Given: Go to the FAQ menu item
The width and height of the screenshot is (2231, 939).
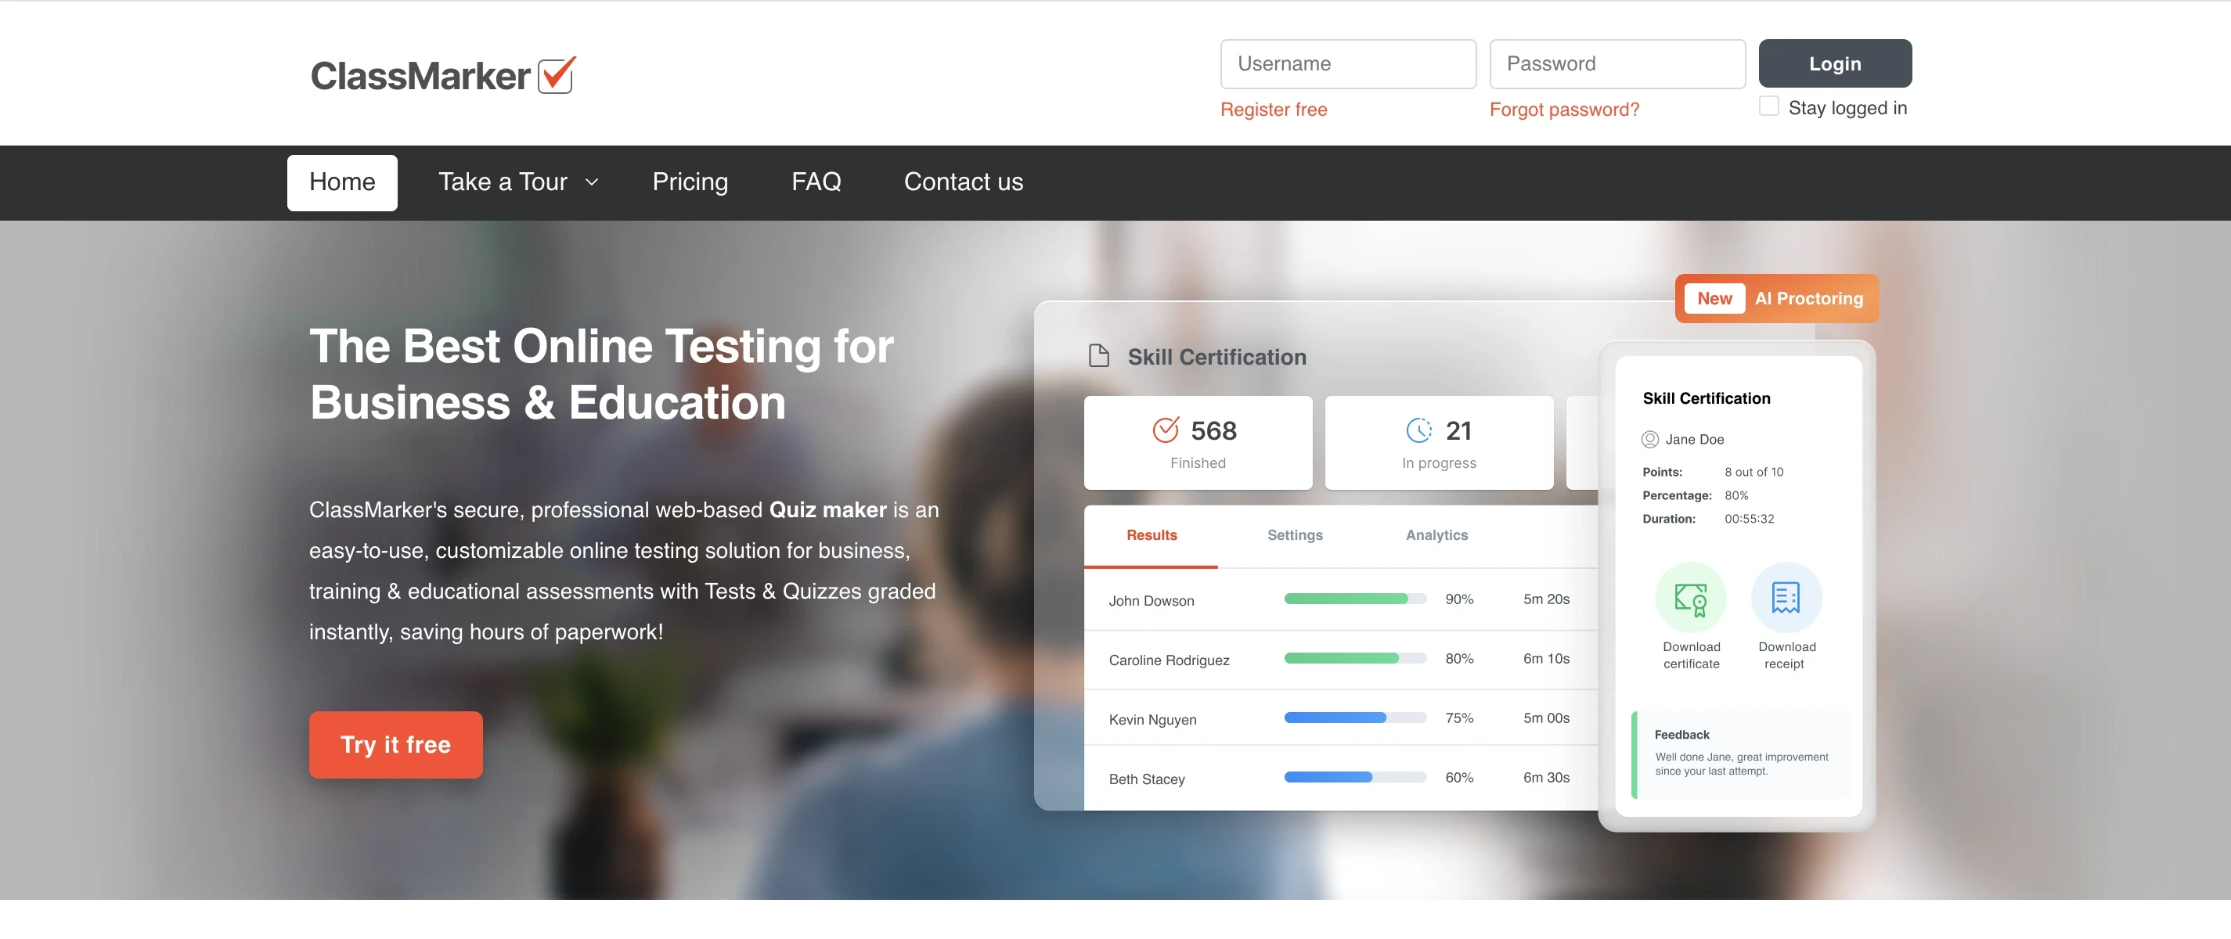Looking at the screenshot, I should [816, 182].
